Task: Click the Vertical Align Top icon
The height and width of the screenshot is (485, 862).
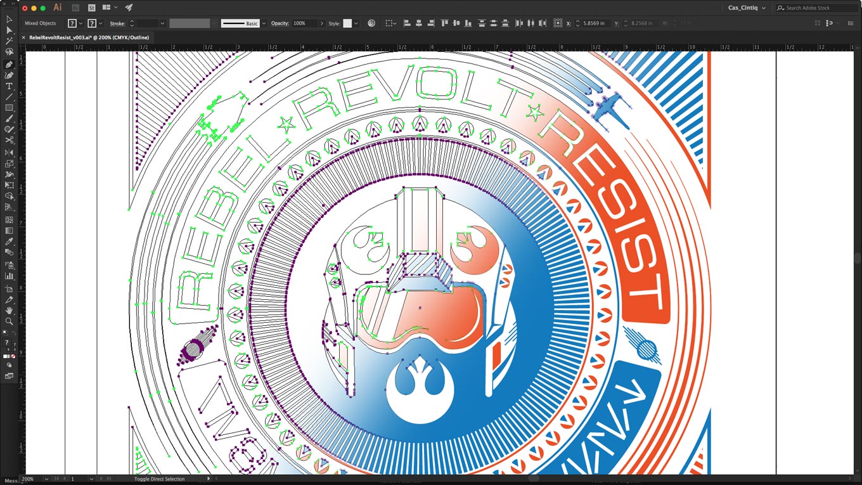Action: 444,23
